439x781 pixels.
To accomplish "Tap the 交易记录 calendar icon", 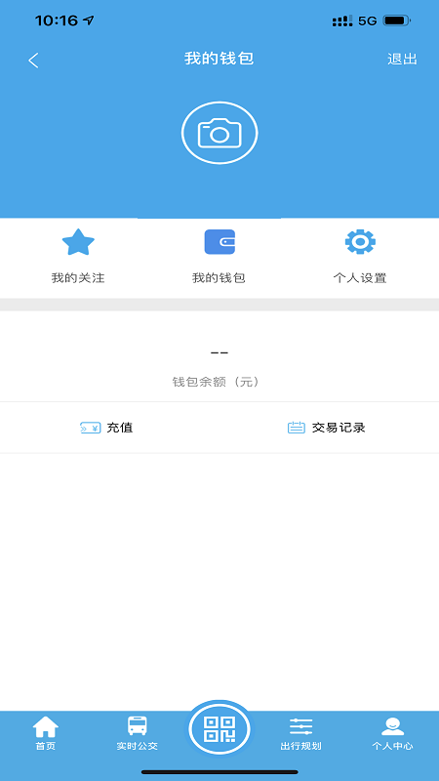I will pyautogui.click(x=297, y=428).
